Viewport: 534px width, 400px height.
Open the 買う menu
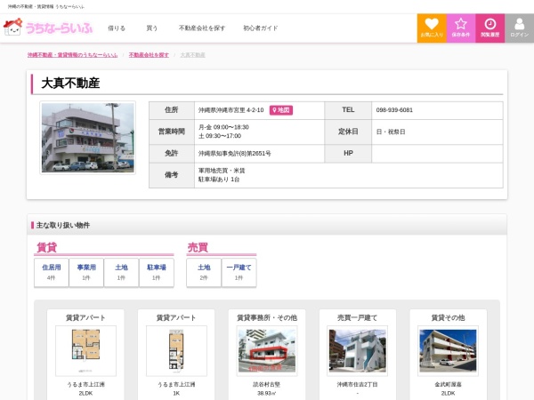[x=152, y=28]
